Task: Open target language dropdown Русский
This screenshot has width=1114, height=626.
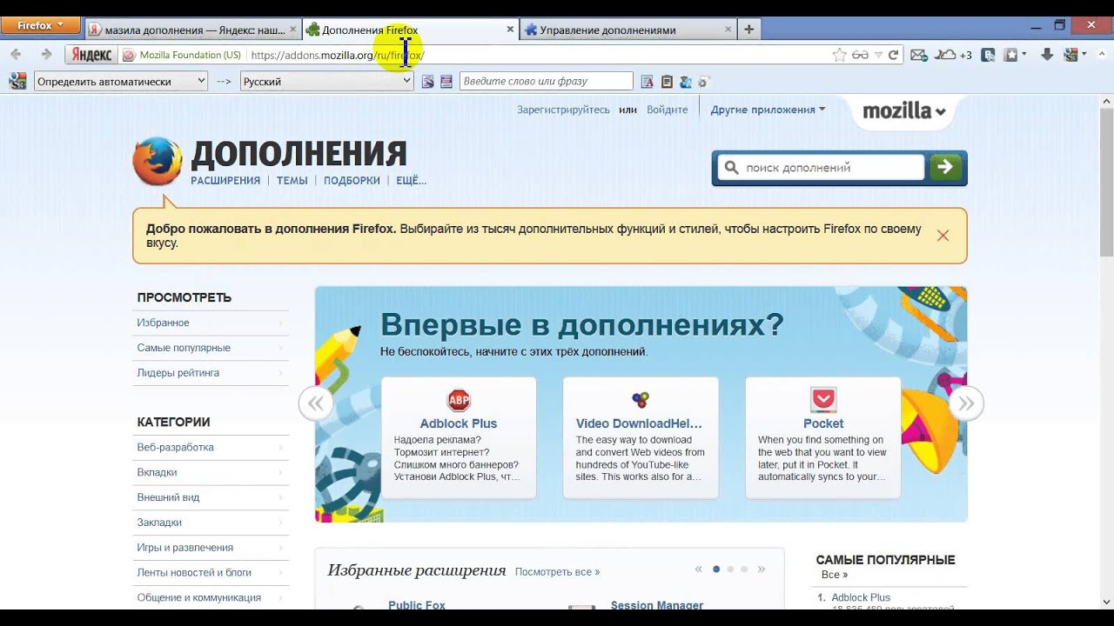Action: pos(327,81)
